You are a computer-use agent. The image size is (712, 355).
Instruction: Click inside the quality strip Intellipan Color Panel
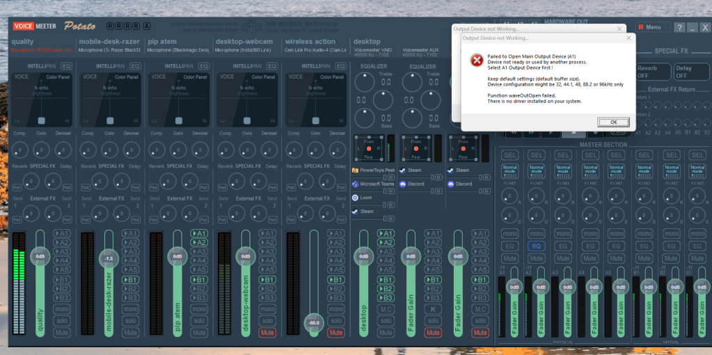[x=41, y=100]
